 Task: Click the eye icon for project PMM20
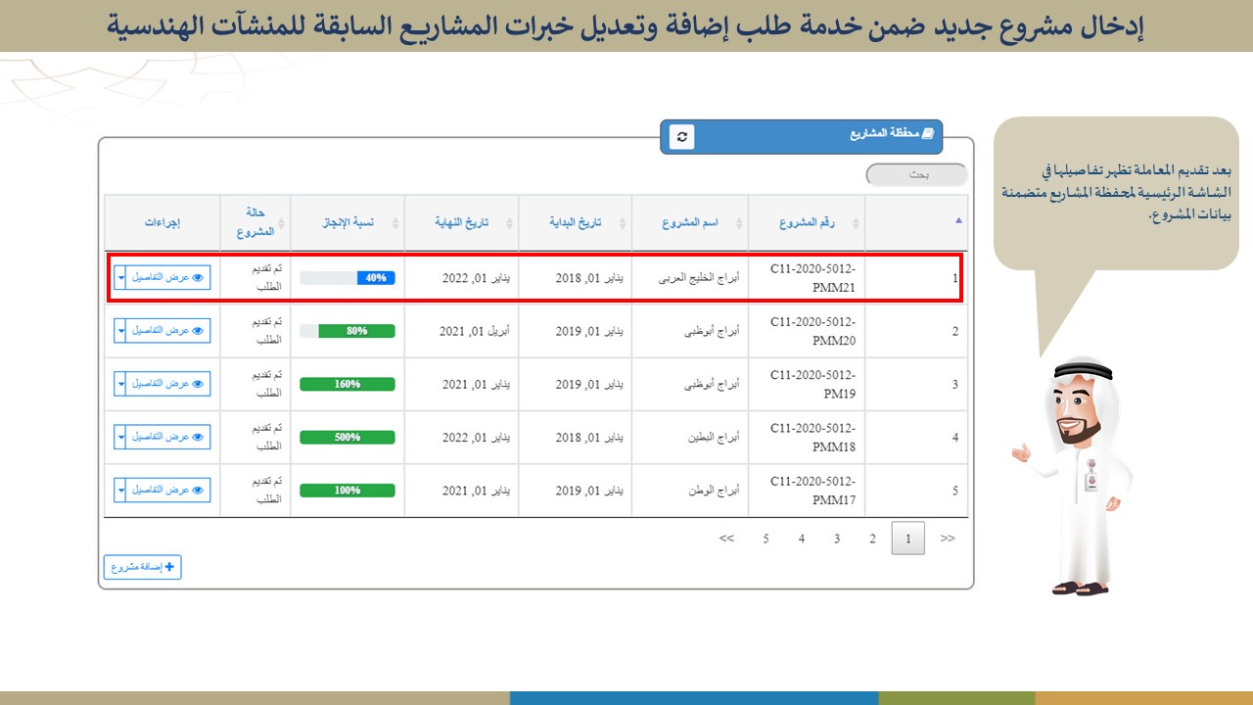[198, 331]
